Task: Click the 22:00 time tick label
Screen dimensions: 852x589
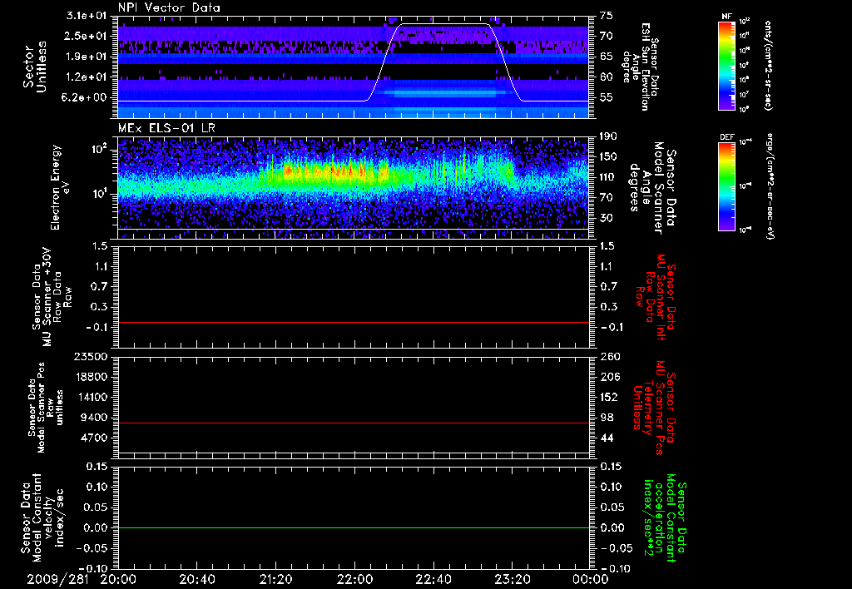Action: coord(354,580)
